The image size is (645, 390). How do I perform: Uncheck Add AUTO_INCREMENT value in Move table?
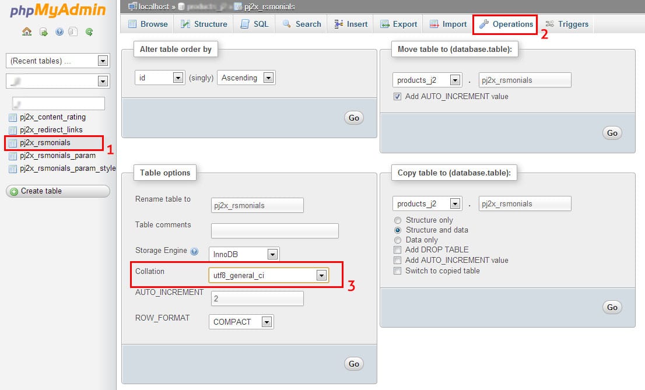click(398, 97)
